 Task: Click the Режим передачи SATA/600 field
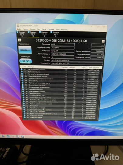[x=63, y=54]
